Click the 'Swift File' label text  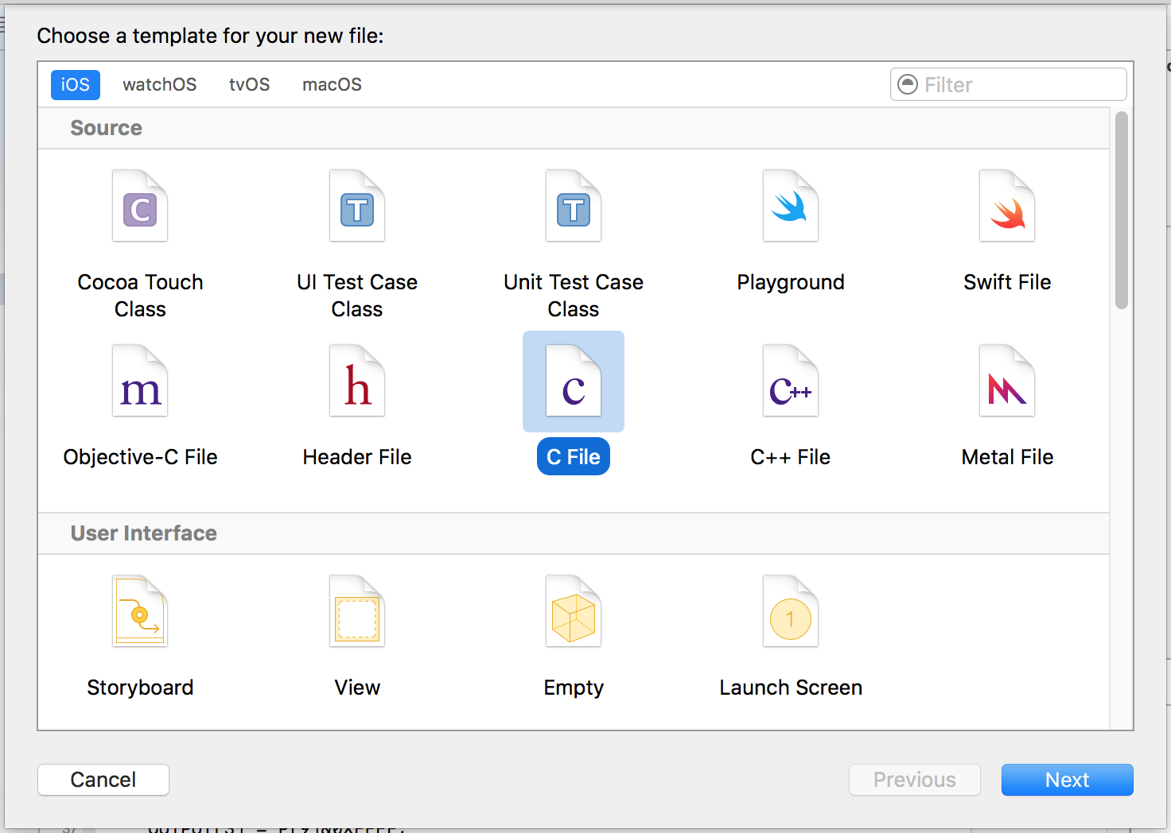1007,282
